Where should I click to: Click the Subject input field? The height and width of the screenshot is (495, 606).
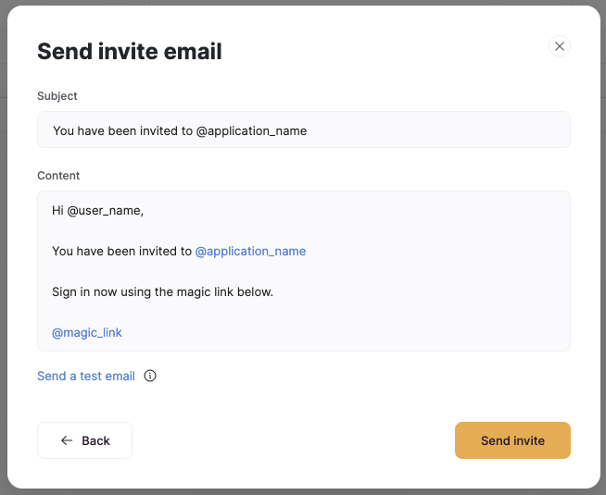coord(304,130)
